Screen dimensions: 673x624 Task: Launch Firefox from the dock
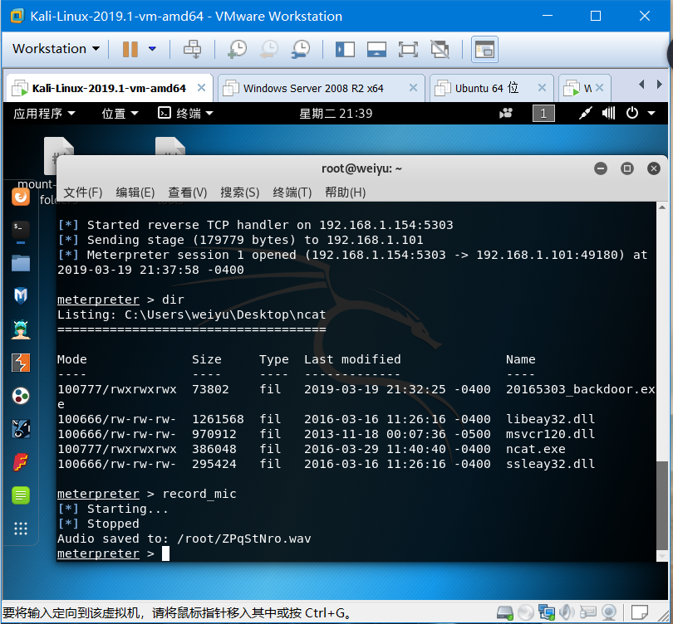tap(21, 197)
